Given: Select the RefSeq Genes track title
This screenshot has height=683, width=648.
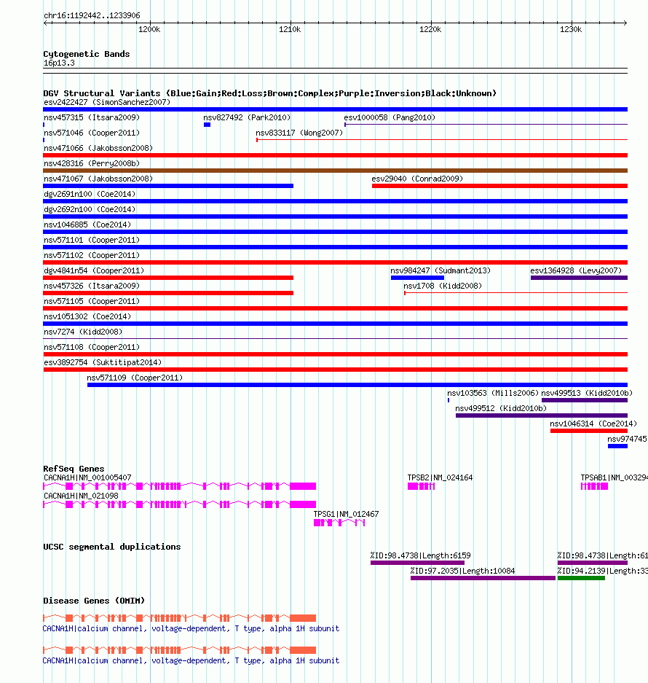Looking at the screenshot, I should click(x=74, y=469).
